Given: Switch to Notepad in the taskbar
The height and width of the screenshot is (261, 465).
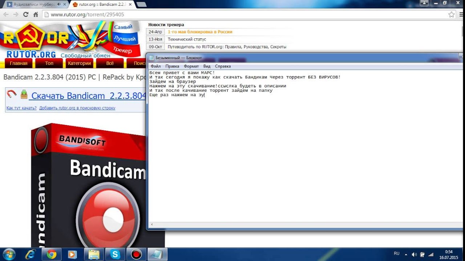Looking at the screenshot, I should point(157,254).
